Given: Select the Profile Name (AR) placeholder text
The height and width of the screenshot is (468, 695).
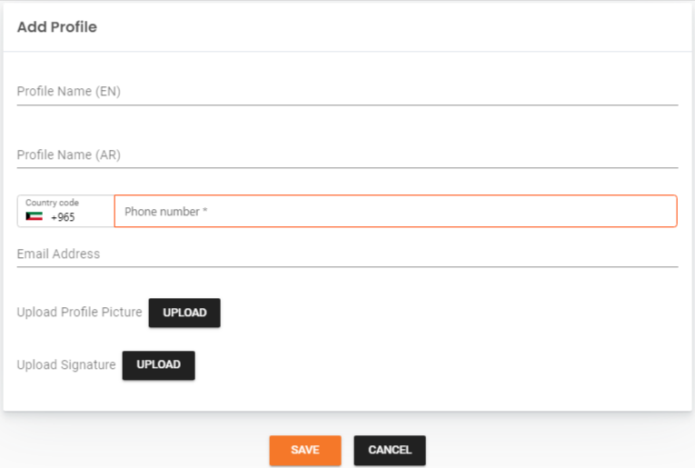Looking at the screenshot, I should [x=69, y=155].
